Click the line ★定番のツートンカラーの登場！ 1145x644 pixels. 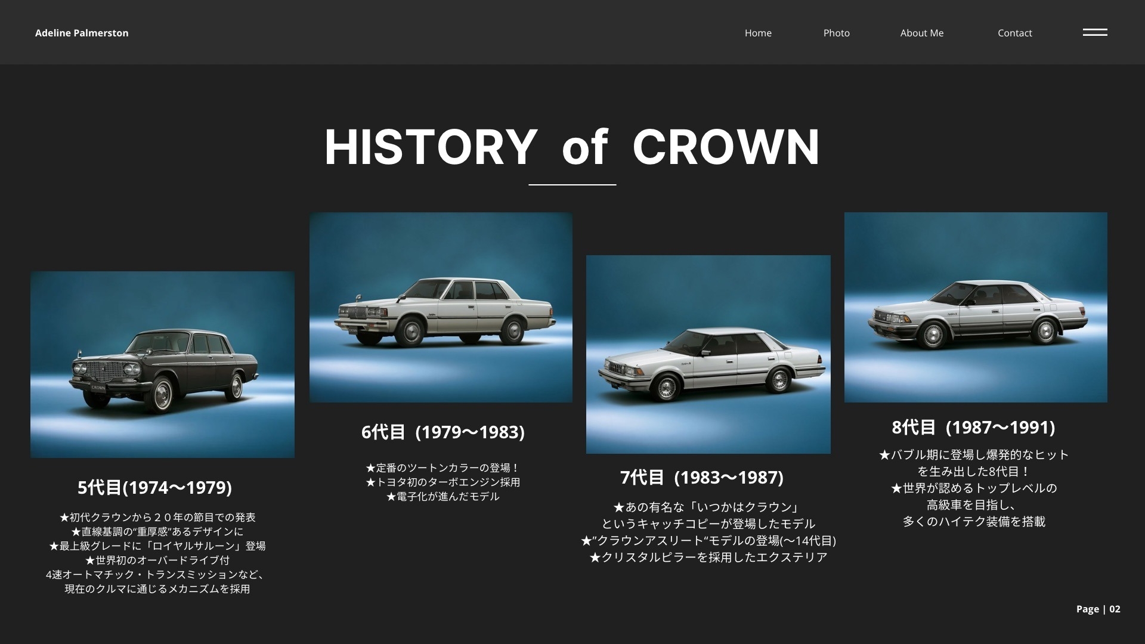(443, 467)
